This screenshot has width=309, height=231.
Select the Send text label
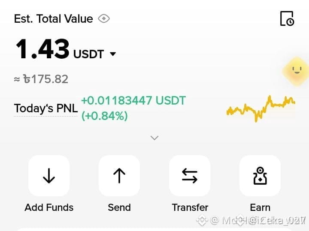pos(119,207)
